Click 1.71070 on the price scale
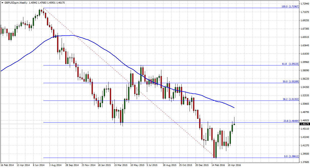 [305, 12]
